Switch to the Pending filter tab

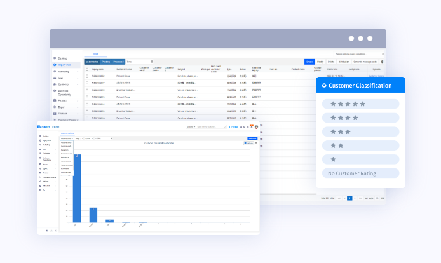point(105,62)
